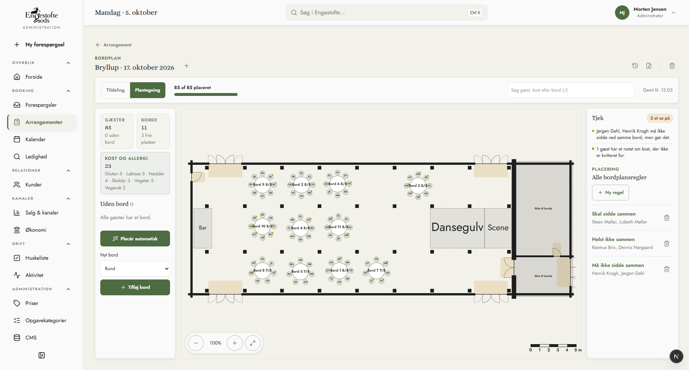Image resolution: width=689 pixels, height=370 pixels.
Task: Switch to the Tildeling tab
Action: point(115,90)
